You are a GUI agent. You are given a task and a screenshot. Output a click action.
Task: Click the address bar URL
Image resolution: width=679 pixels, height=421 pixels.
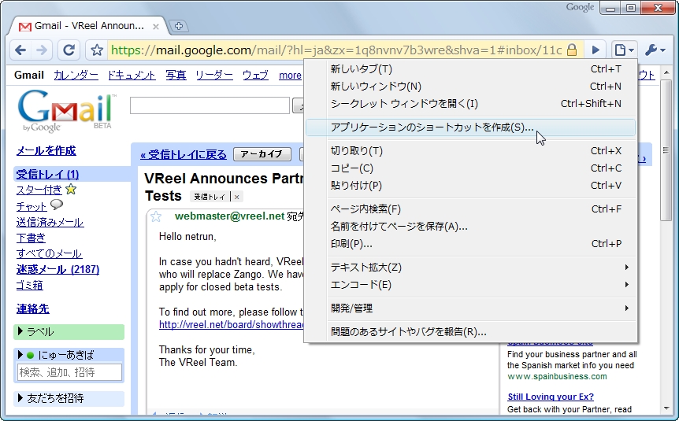point(337,50)
